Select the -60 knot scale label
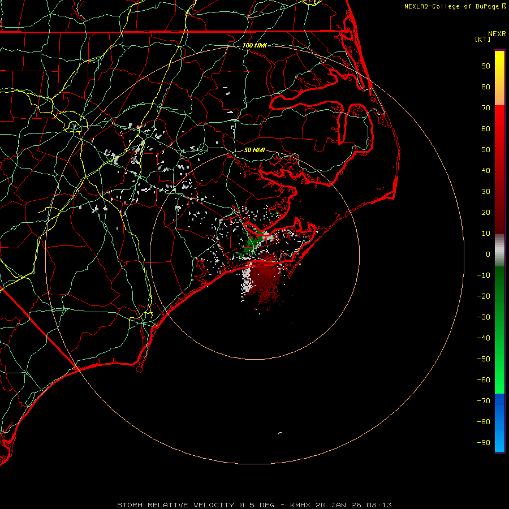This screenshot has width=509, height=509. pyautogui.click(x=484, y=380)
